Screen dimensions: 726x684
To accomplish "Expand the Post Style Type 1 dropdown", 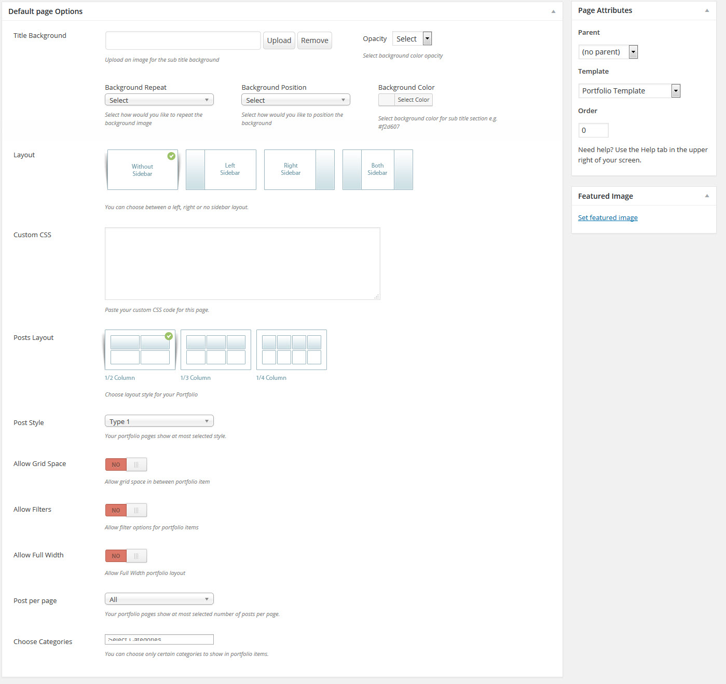I will coord(159,421).
